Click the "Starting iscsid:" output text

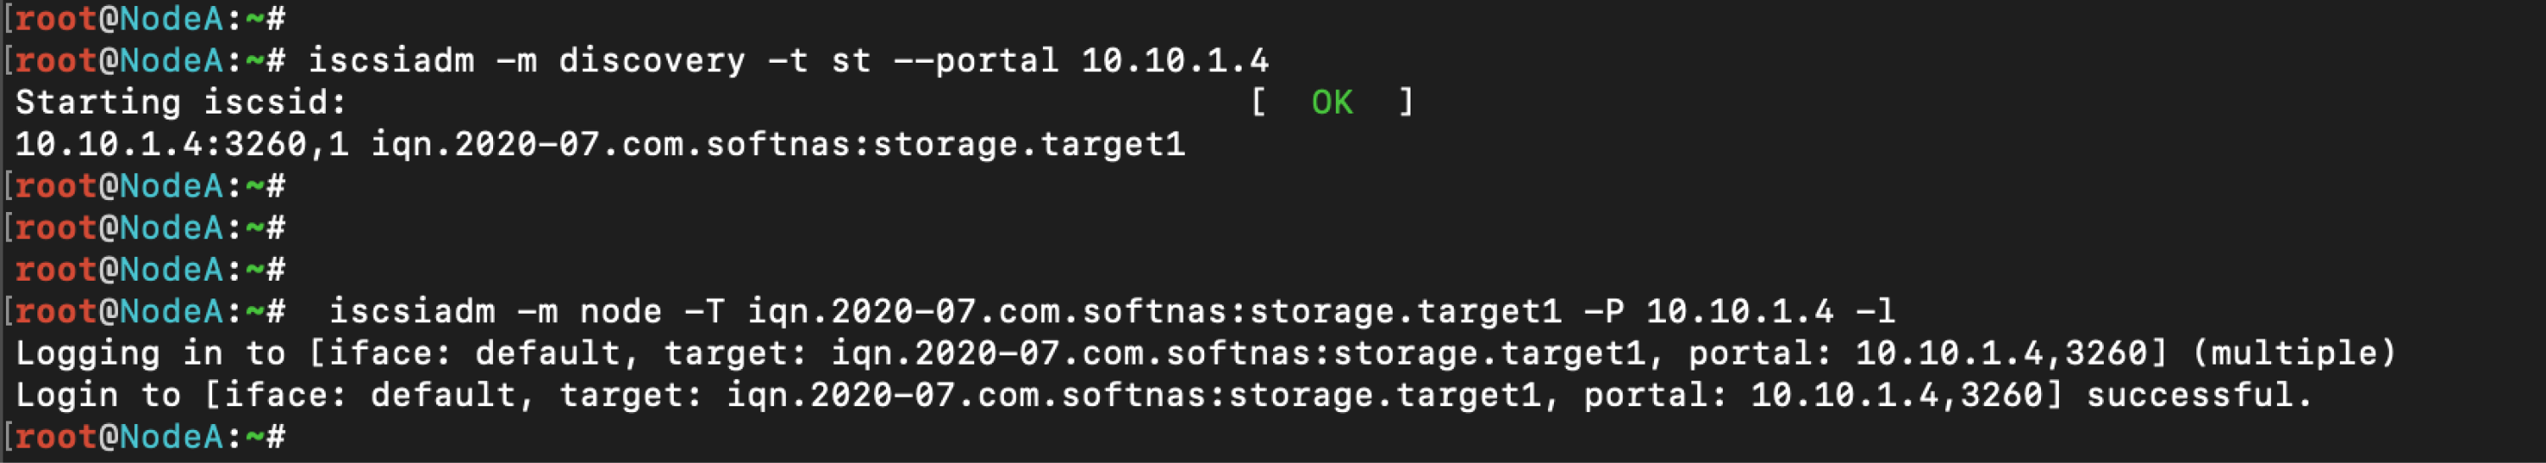[181, 102]
